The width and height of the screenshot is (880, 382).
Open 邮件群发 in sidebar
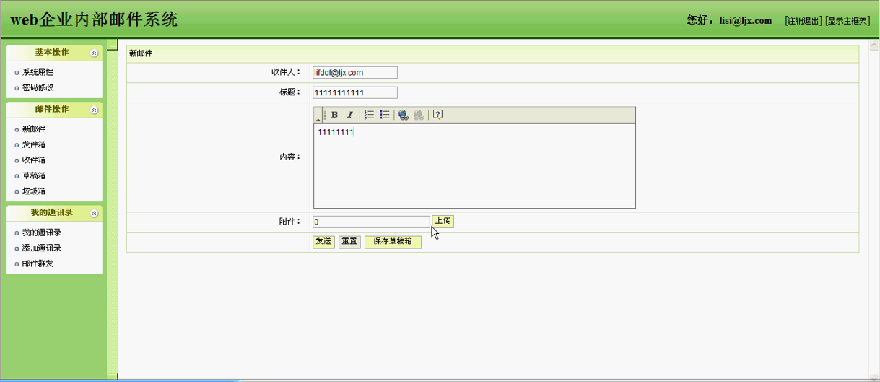[38, 264]
